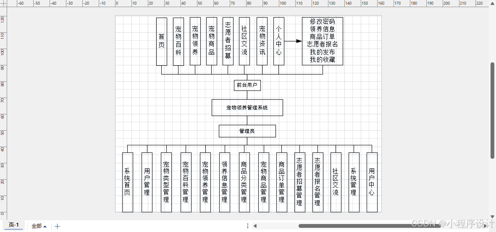Select the 系统首页 shape

coord(128,183)
